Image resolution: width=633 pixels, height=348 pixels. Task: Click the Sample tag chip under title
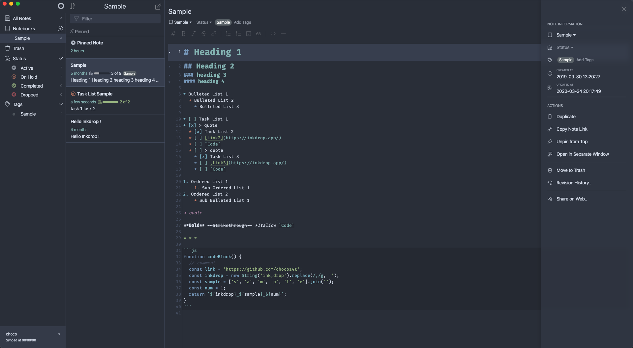[223, 22]
